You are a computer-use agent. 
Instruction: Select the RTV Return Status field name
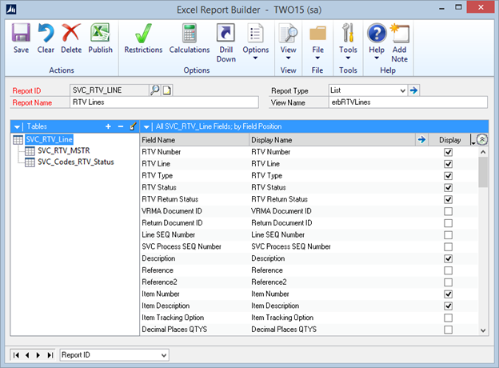pyautogui.click(x=170, y=199)
